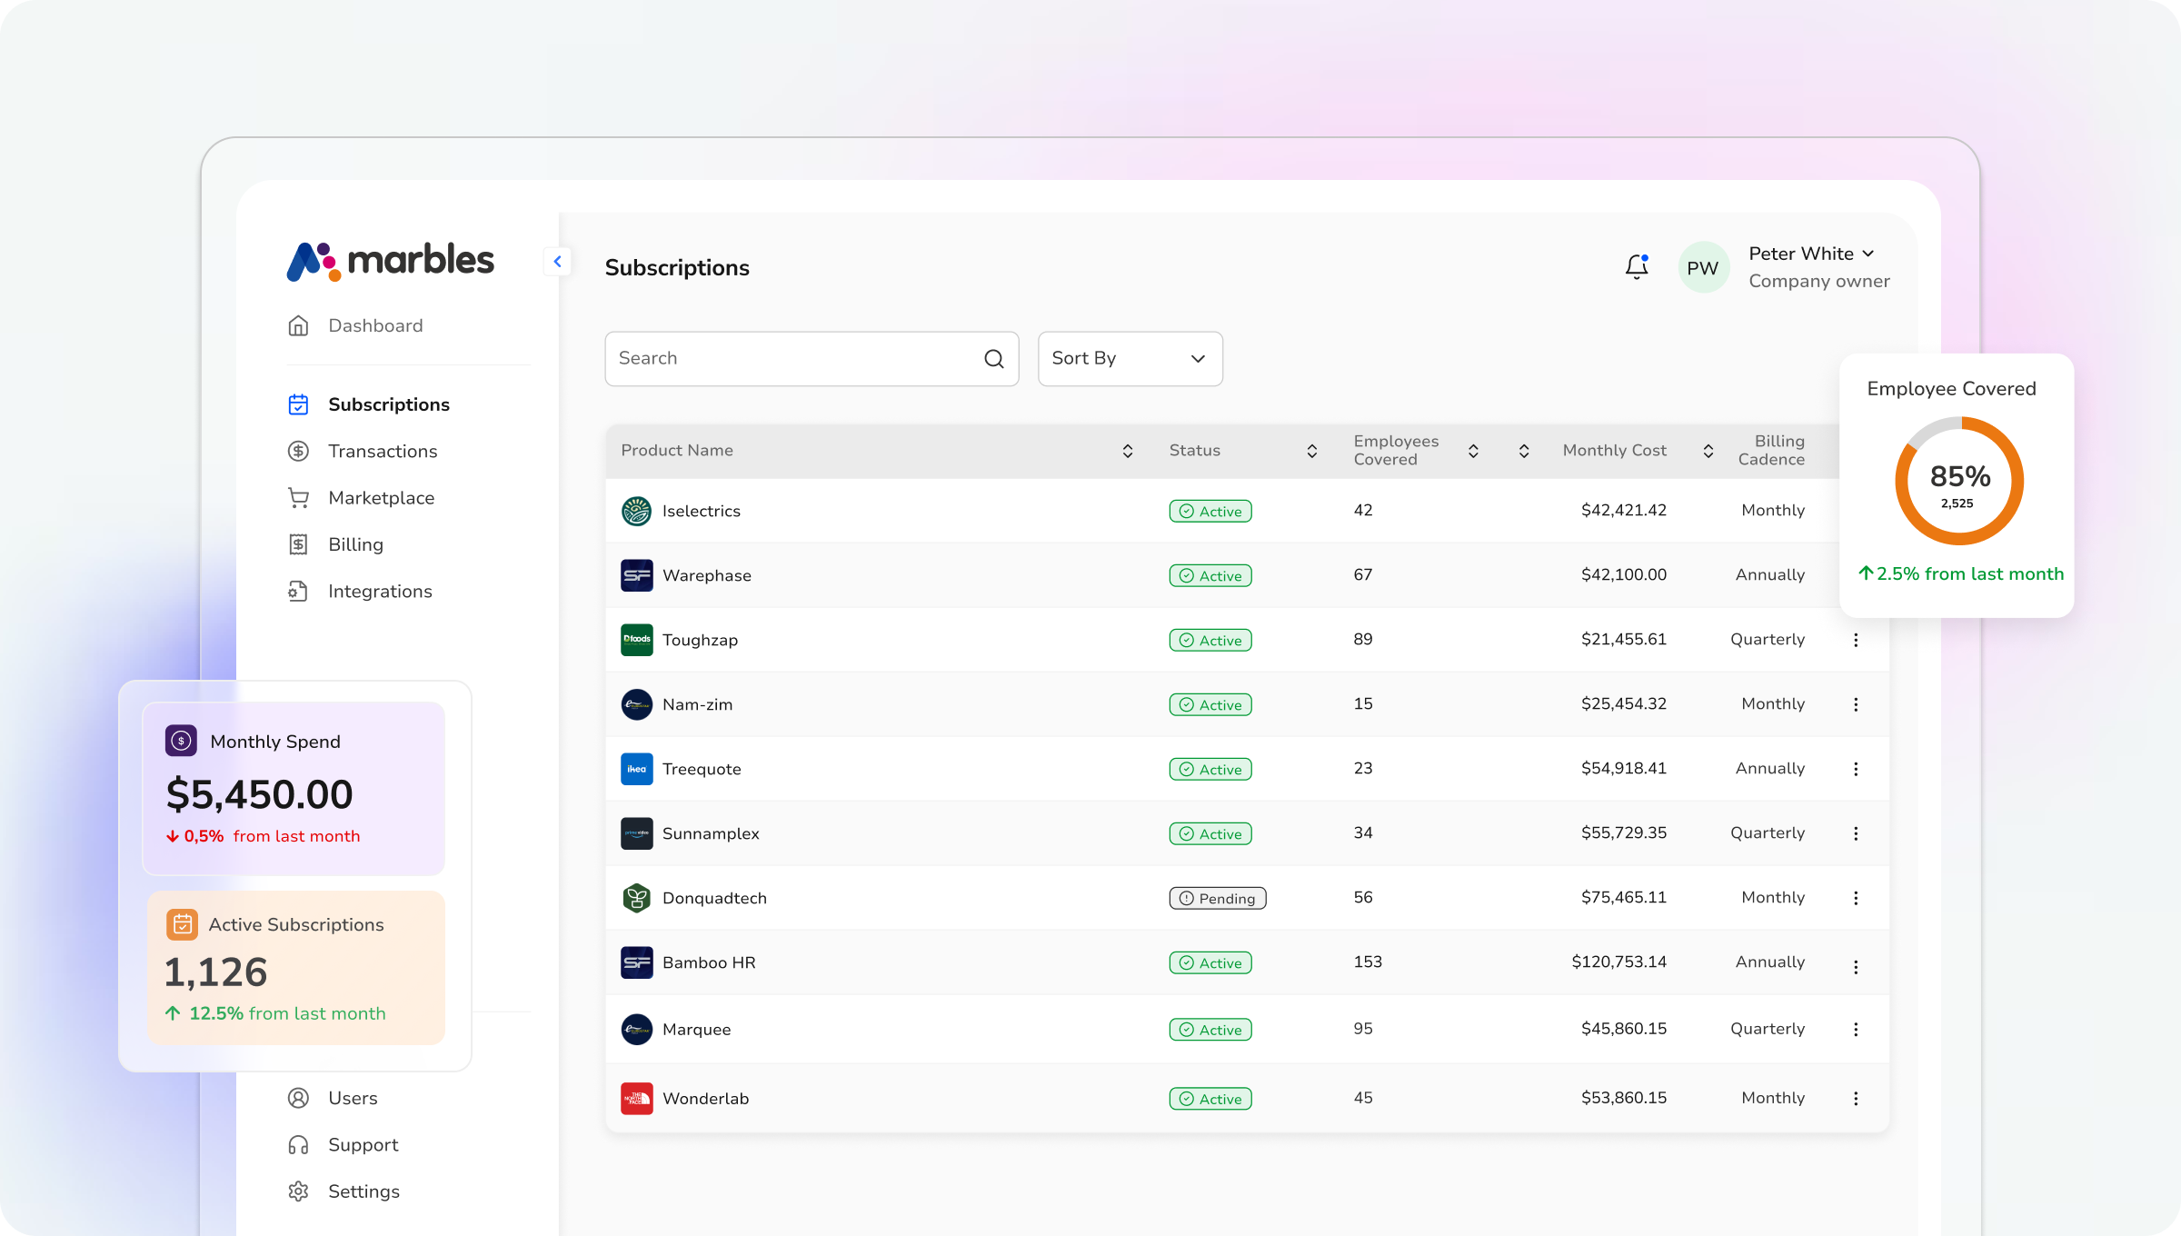Viewport: 2181px width, 1236px height.
Task: Open row options for Toughzap
Action: [1856, 640]
